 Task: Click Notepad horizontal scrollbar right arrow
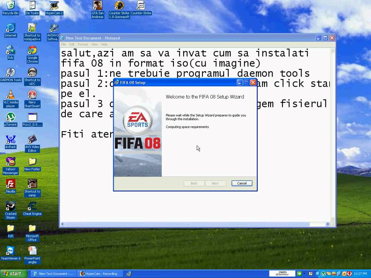(328, 224)
